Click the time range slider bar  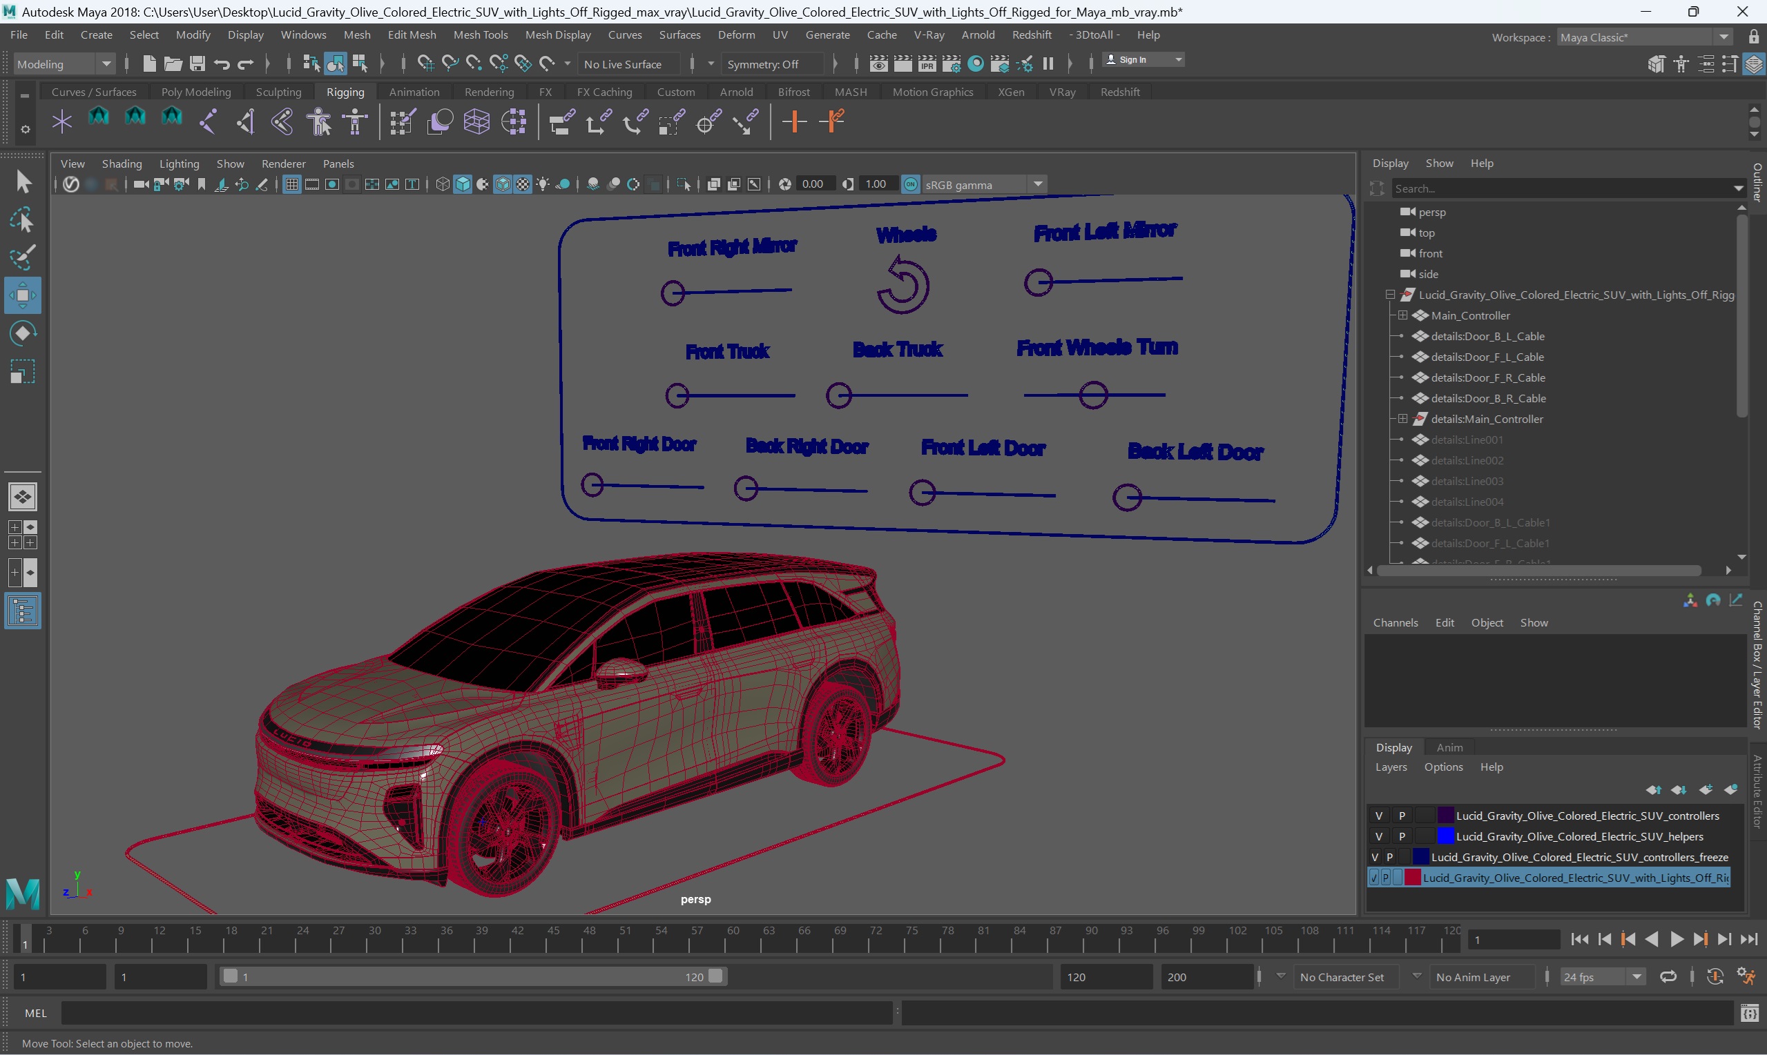[x=472, y=977]
